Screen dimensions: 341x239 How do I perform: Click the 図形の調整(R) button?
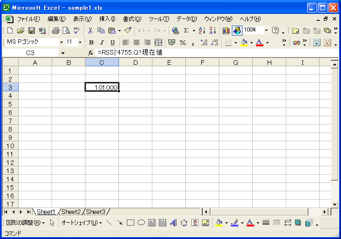(26, 223)
